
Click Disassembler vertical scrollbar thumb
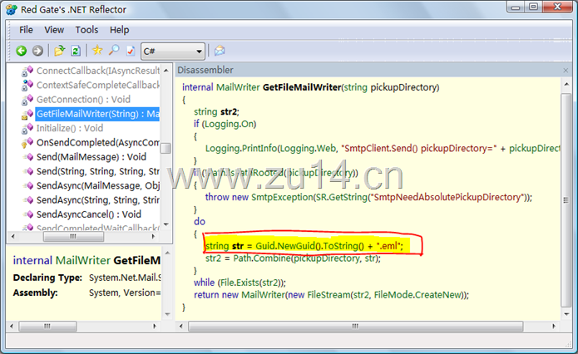tap(566, 200)
